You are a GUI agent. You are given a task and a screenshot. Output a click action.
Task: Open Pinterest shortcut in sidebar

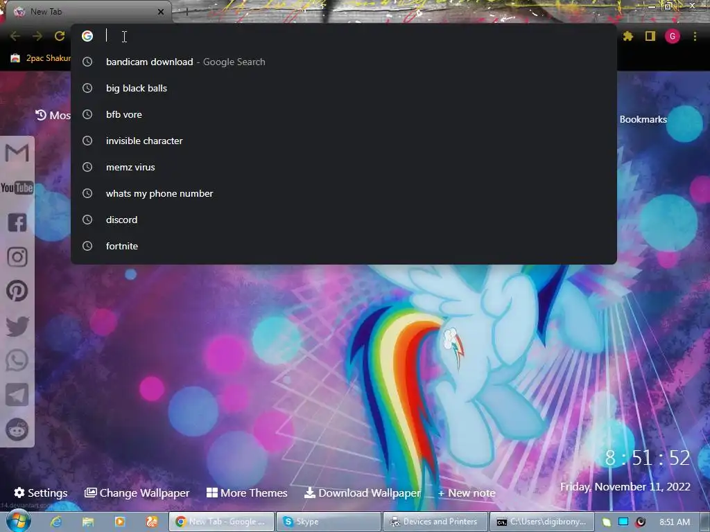coord(17,291)
